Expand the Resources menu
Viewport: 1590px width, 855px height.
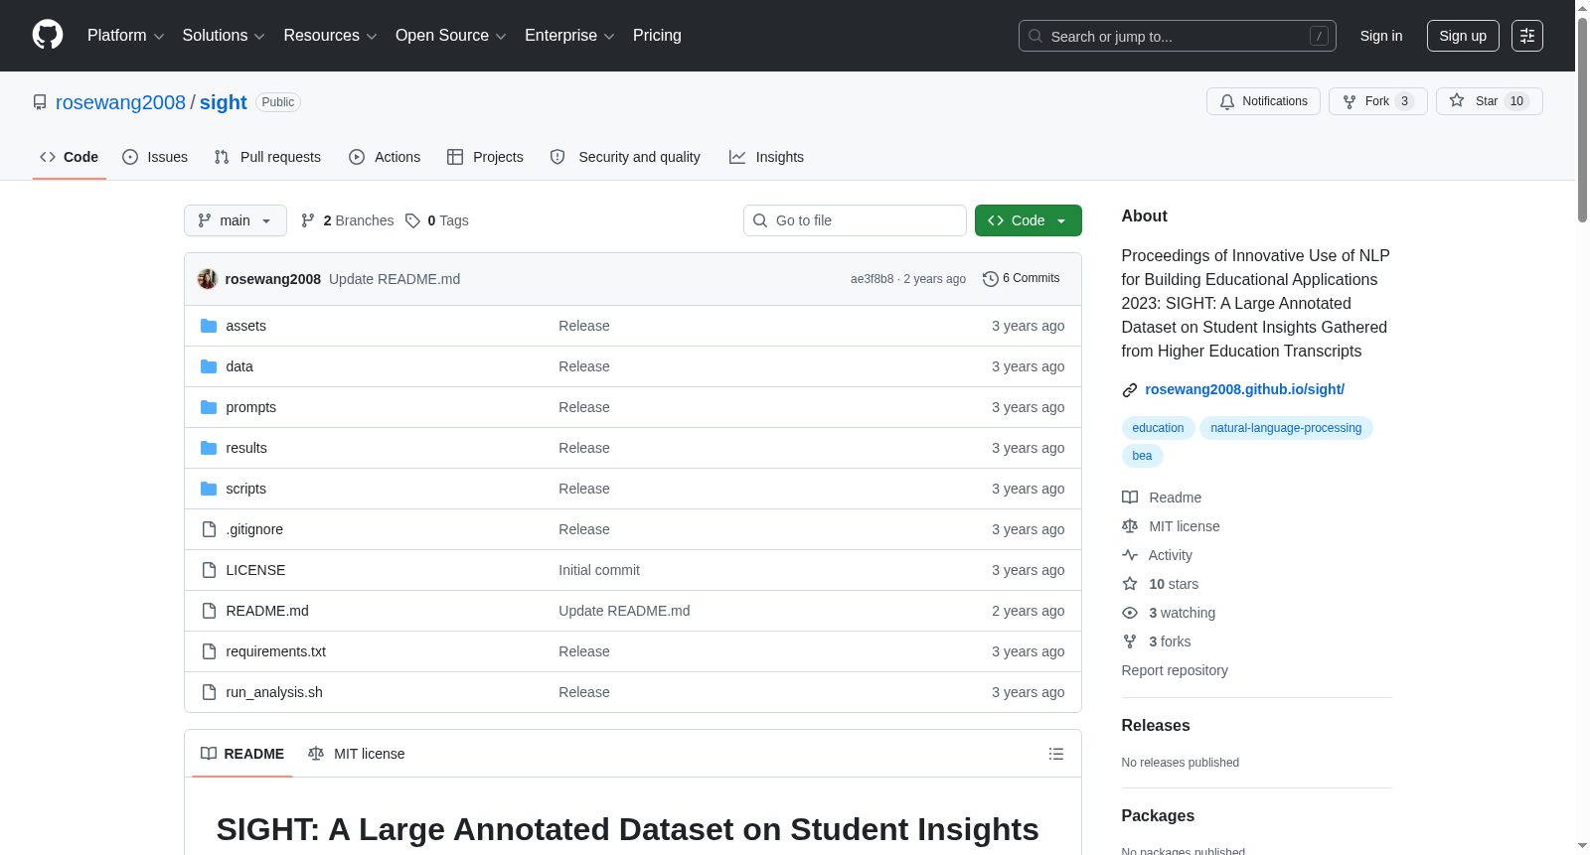[330, 36]
